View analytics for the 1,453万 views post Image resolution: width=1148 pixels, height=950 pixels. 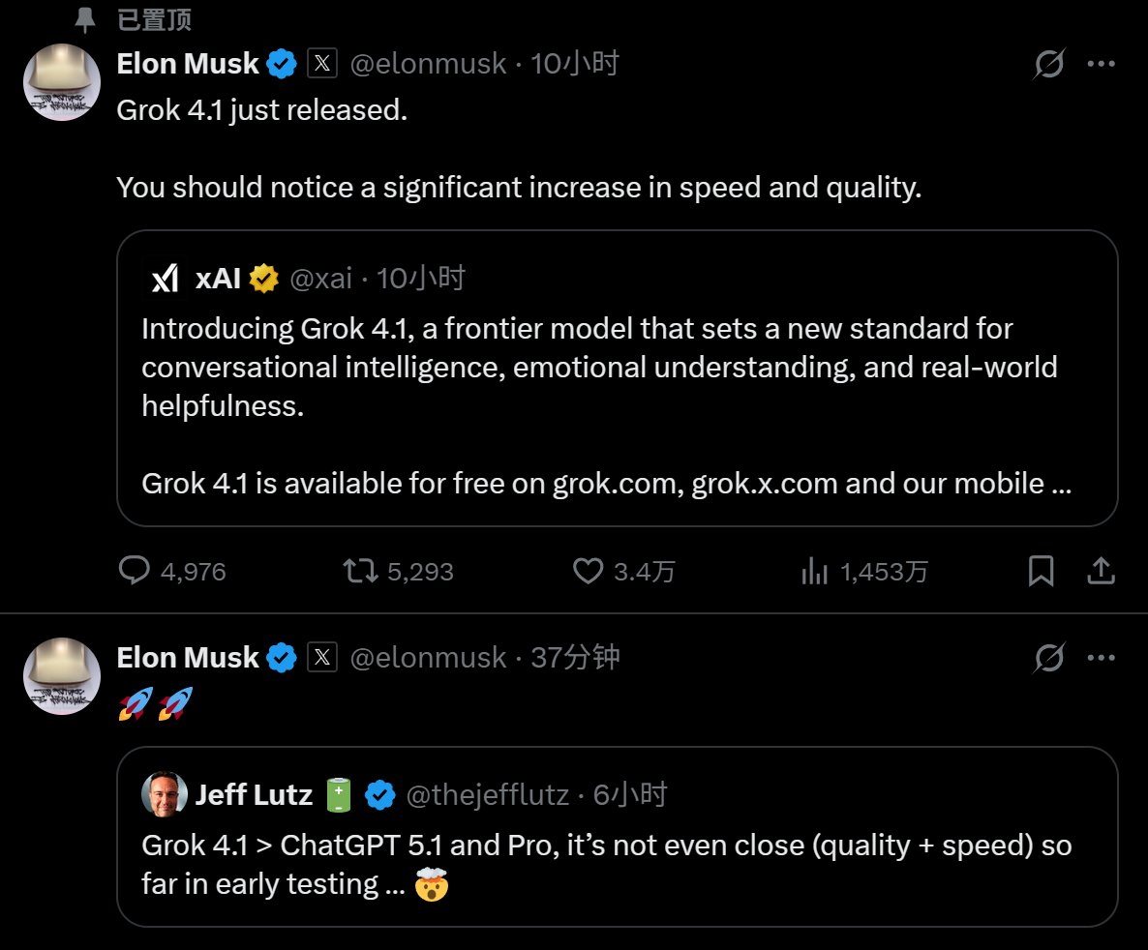[x=814, y=571]
